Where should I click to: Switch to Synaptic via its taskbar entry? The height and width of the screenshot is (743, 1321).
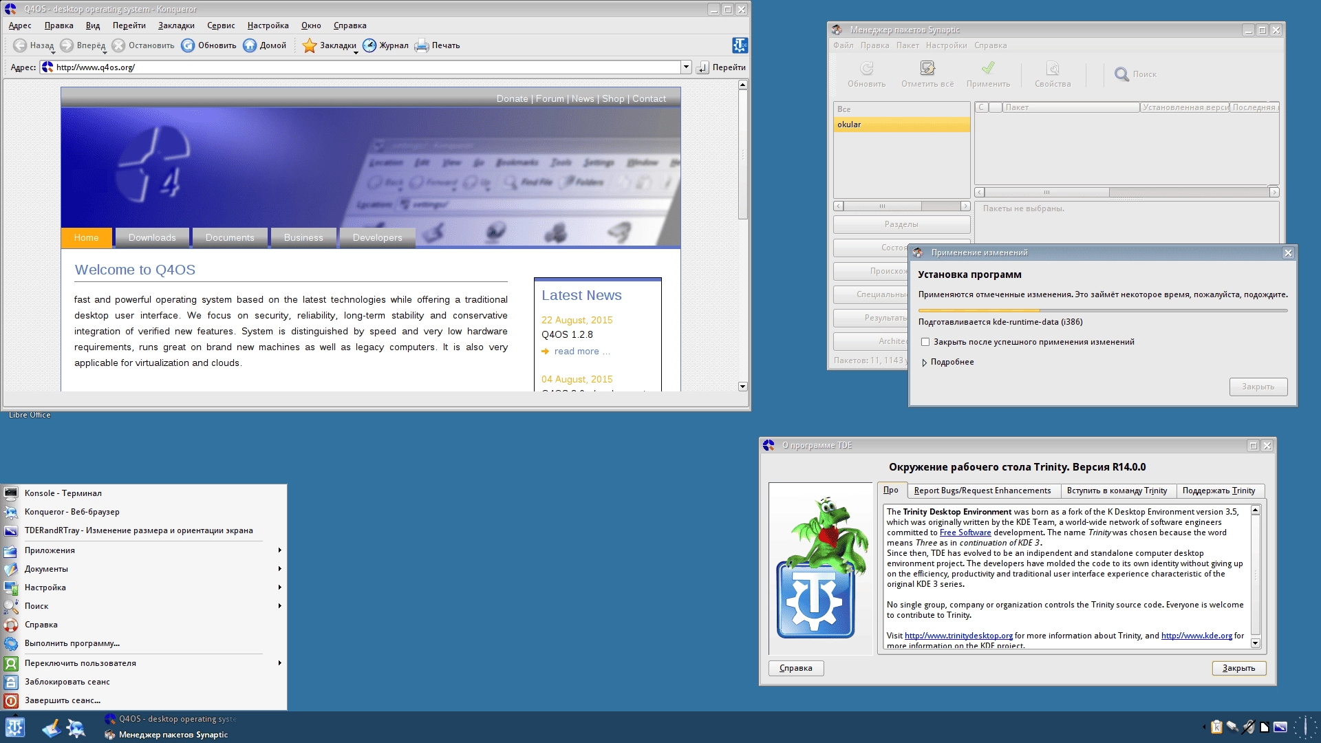point(173,735)
